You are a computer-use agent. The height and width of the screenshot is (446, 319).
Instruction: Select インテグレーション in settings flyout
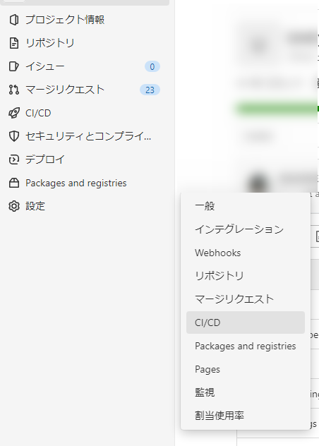[x=246, y=229]
